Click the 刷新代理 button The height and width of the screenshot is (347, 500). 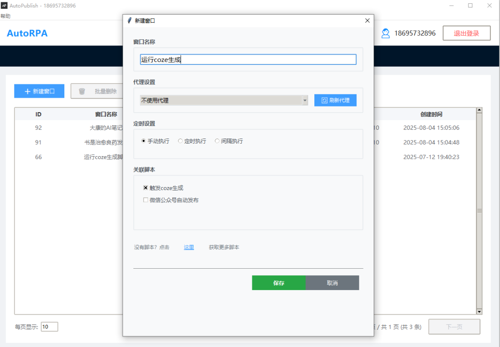coord(336,100)
